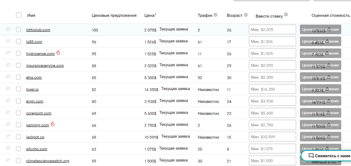Click the info icon next to Трафик
Viewport: 351px width, 166px height.
coord(216,15)
